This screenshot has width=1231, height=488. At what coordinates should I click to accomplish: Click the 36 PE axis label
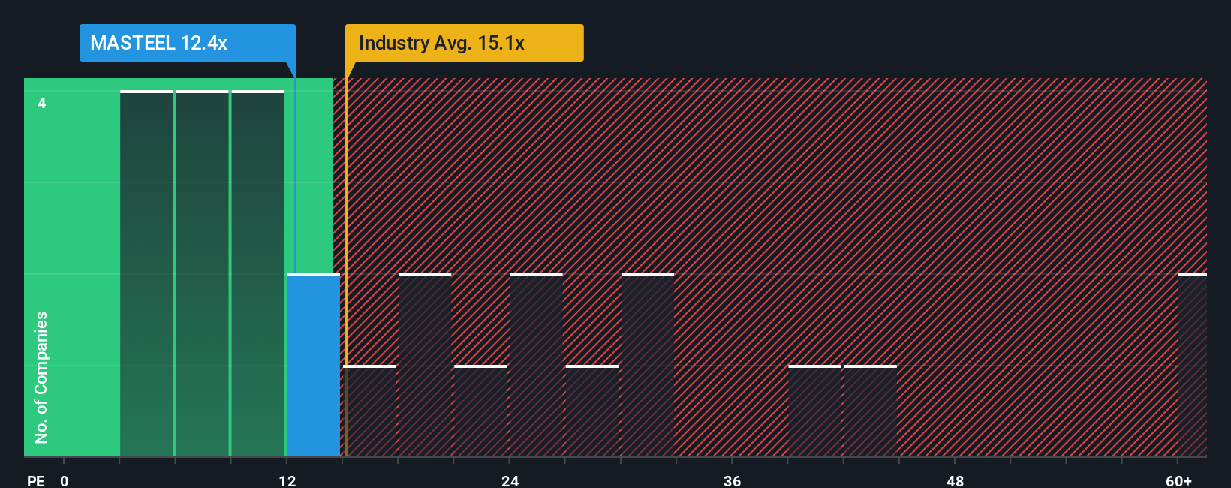tap(732, 481)
